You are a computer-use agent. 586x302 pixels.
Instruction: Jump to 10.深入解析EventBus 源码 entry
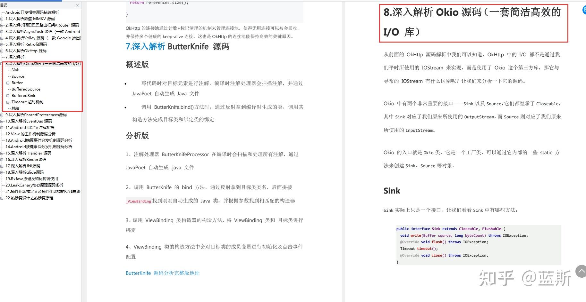coord(29,121)
